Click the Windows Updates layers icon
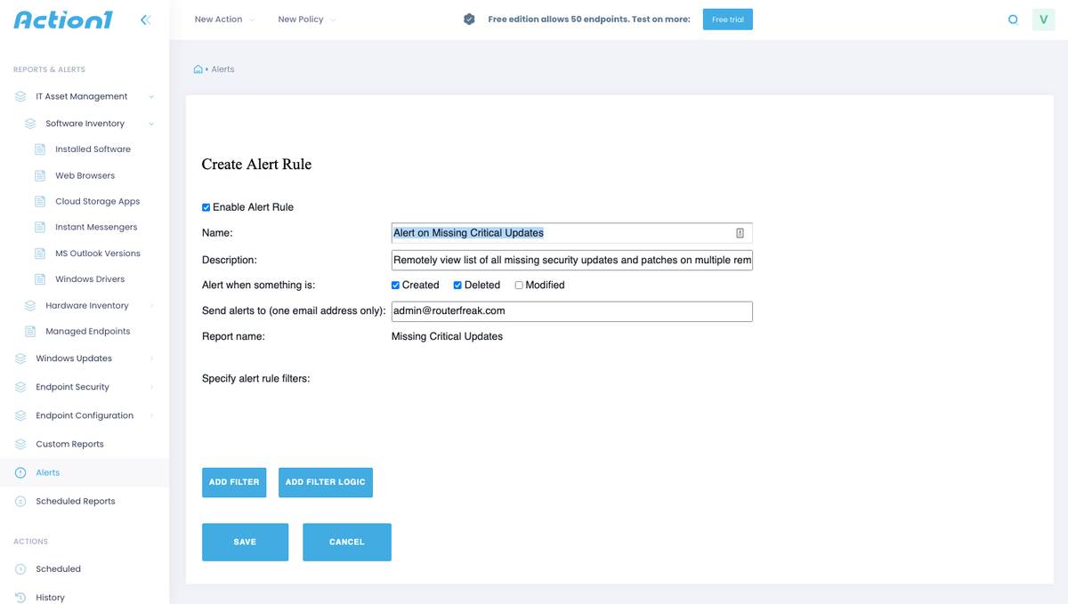This screenshot has width=1068, height=604. pos(20,358)
